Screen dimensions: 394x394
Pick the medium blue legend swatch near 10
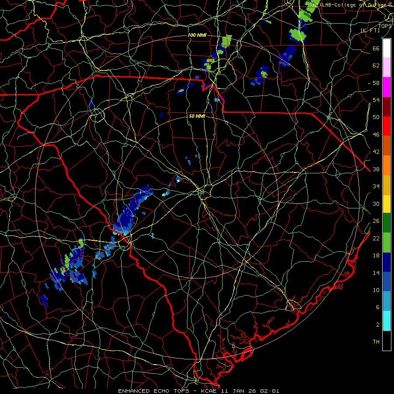tap(387, 281)
